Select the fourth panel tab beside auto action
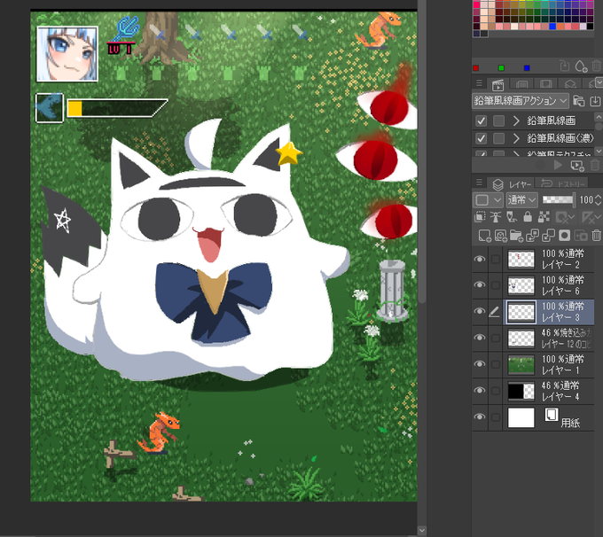Image resolution: width=603 pixels, height=537 pixels. (x=570, y=84)
